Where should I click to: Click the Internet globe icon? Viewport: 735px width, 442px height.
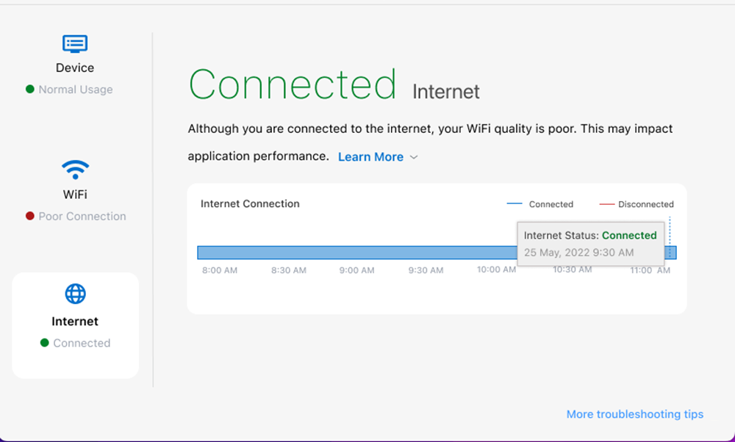coord(75,294)
